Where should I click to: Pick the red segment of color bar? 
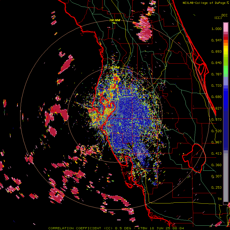pyautogui.click(x=226, y=38)
